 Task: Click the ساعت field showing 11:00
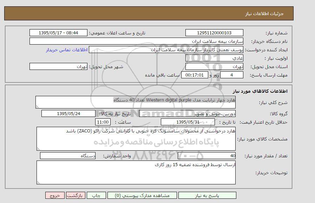(103, 122)
